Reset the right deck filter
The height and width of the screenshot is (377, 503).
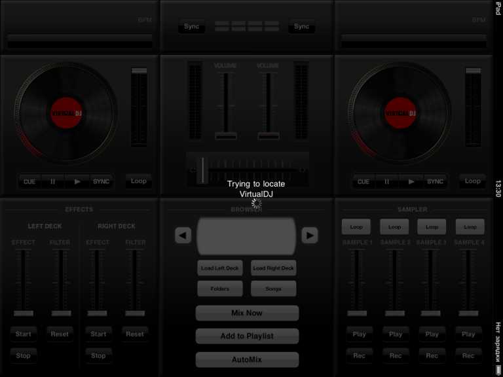135,334
